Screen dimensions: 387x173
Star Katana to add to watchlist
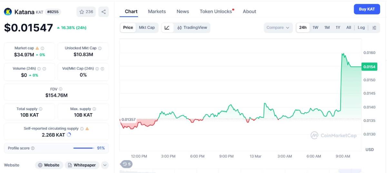point(86,12)
